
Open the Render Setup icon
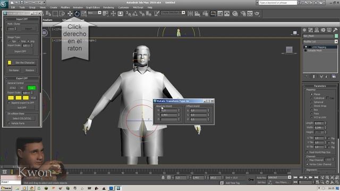point(243,14)
